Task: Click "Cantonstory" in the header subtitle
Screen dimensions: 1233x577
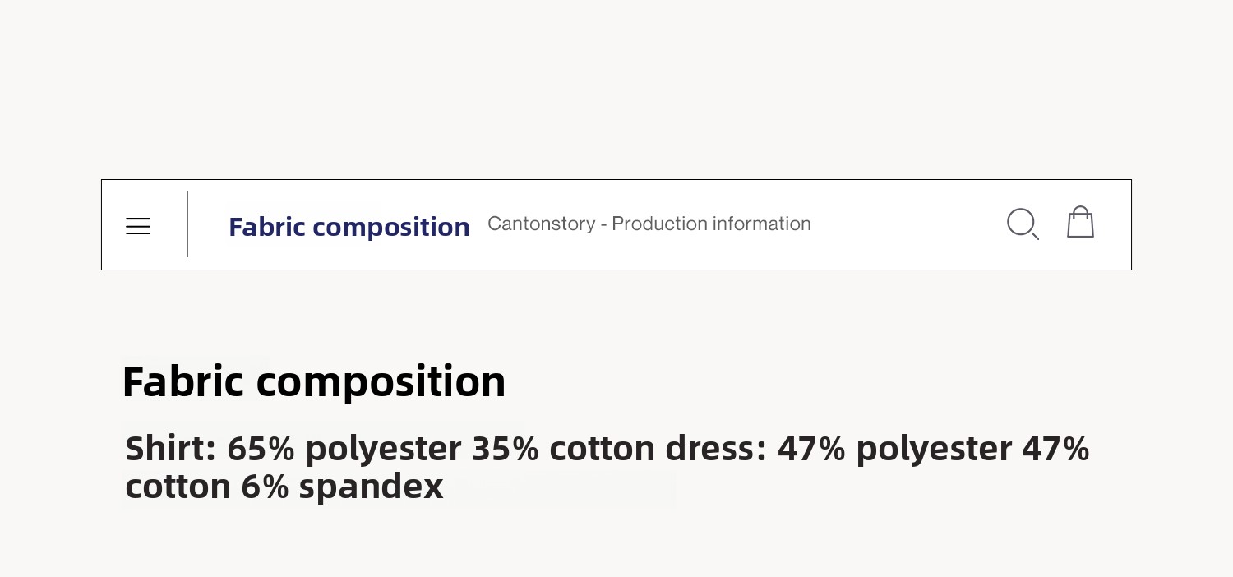Action: click(541, 224)
